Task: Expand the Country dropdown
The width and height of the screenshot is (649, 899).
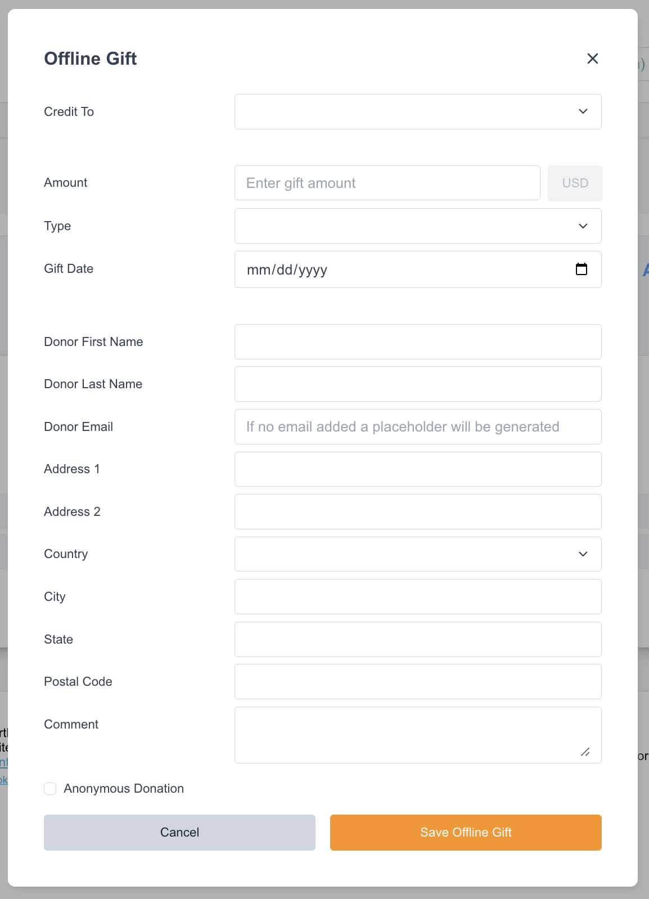Action: pos(417,554)
